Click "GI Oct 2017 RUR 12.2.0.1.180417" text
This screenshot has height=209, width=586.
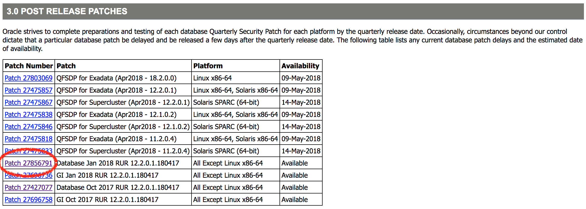107,200
